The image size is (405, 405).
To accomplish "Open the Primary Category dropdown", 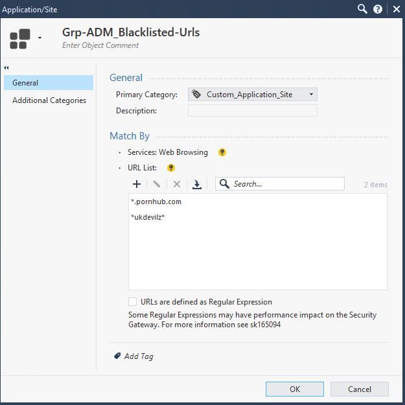I will tap(252, 95).
